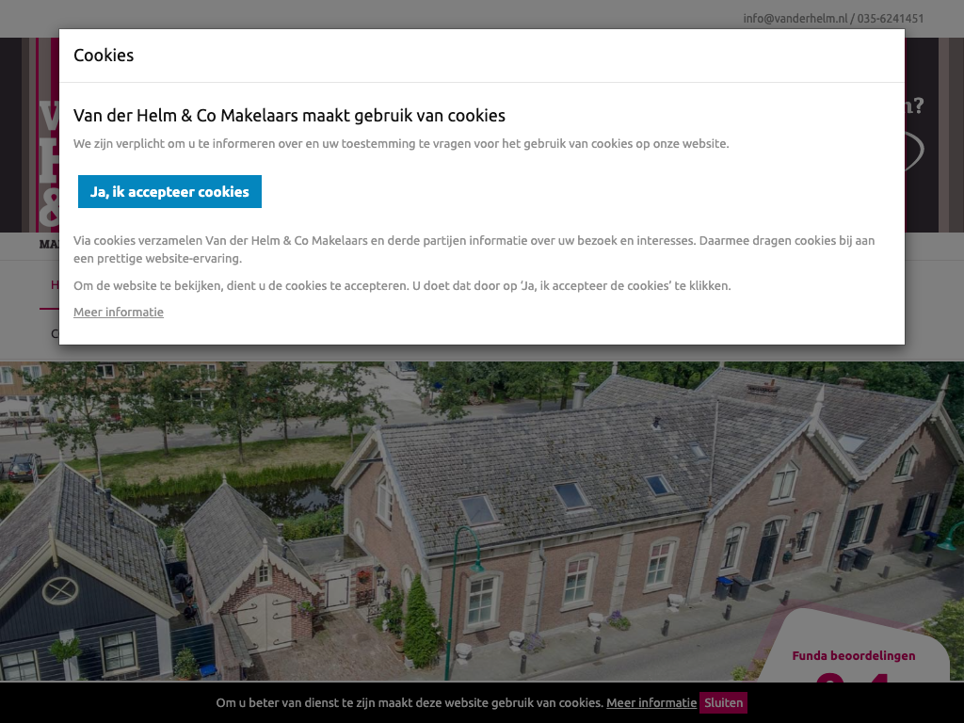
Task: Click the 'Om de website te bekijken' sentence
Action: pyautogui.click(x=402, y=286)
